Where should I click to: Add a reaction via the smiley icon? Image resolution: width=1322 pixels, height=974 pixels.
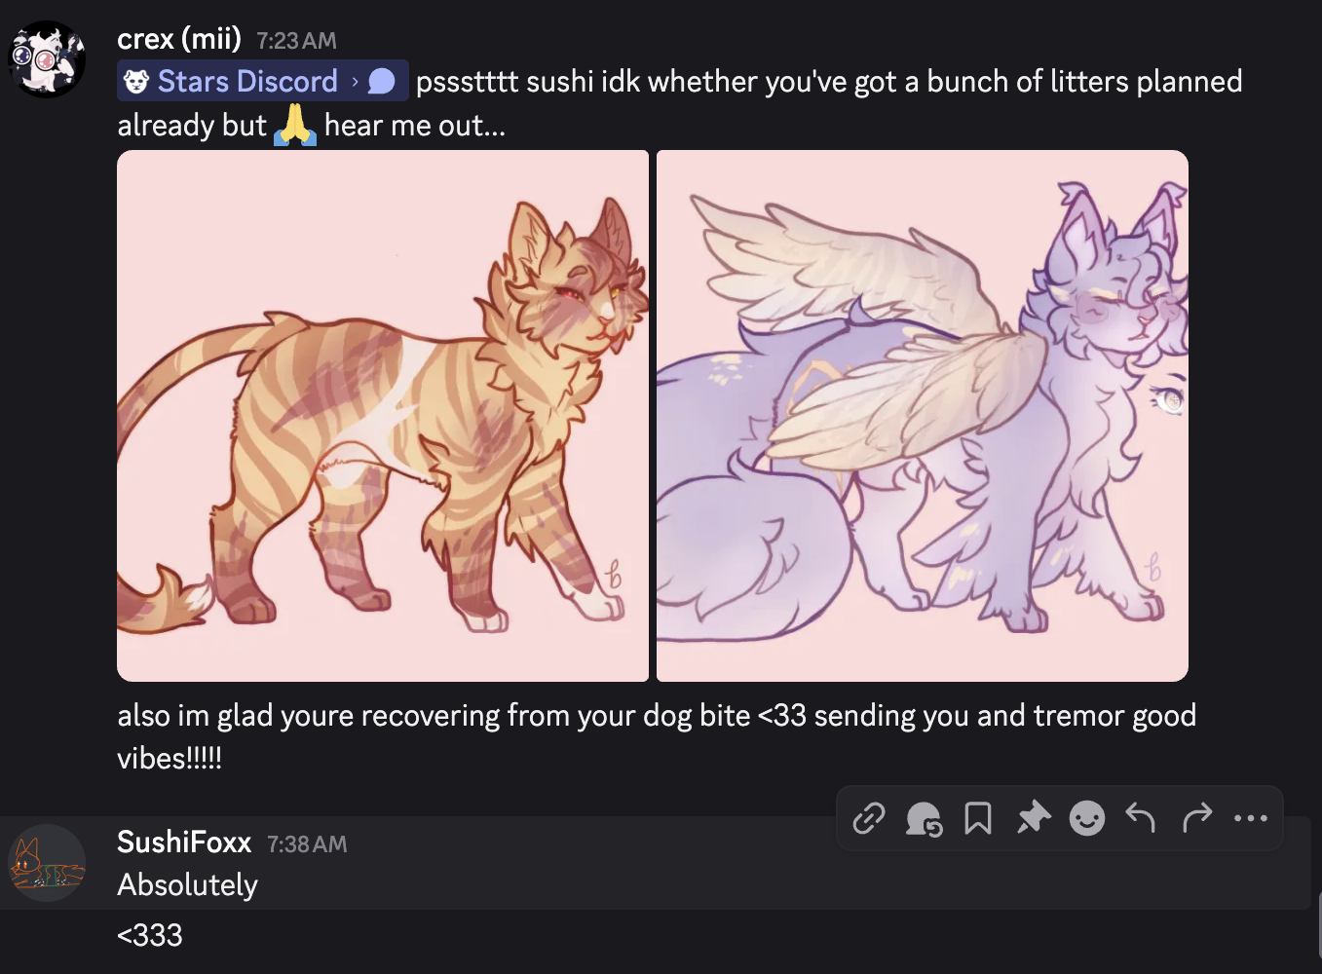pos(1087,818)
